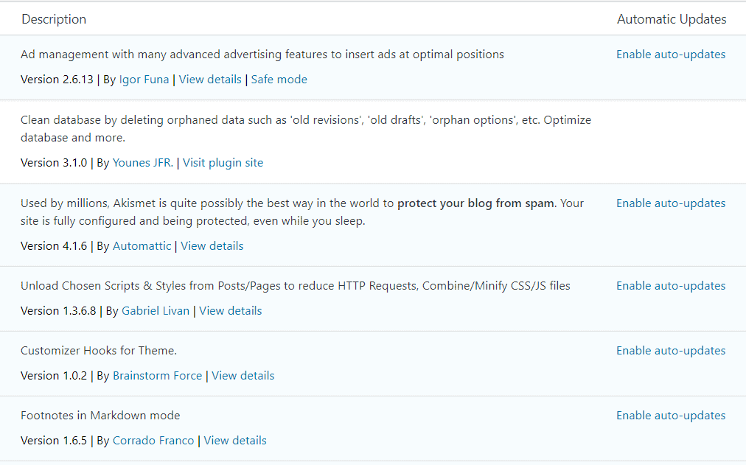View details of version 1.3.6.8 plugin

point(230,311)
